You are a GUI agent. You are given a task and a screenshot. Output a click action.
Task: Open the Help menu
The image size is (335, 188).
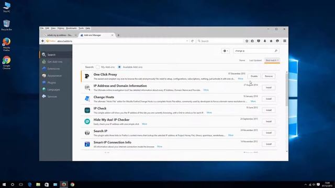[87, 28]
